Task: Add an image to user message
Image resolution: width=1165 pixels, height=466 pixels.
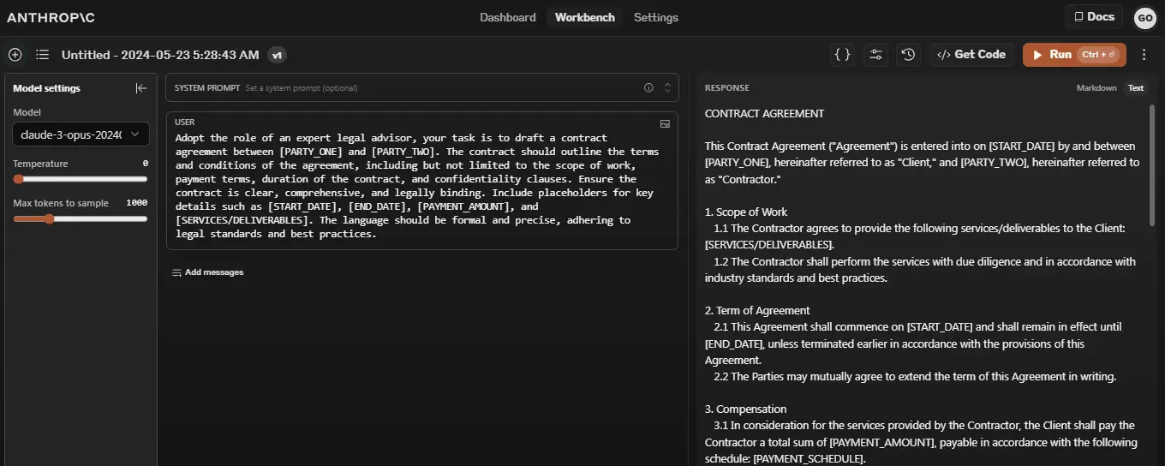Action: tap(665, 123)
